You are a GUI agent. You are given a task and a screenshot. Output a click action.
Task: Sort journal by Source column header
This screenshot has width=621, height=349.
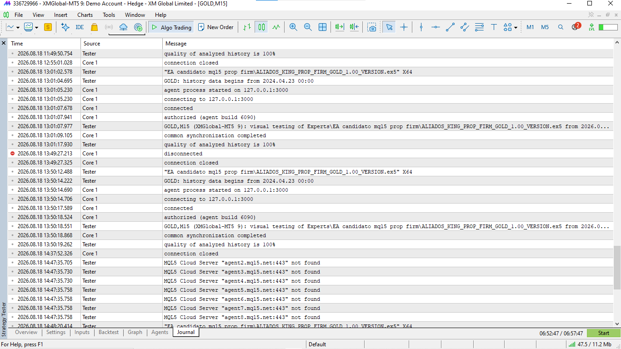(x=122, y=44)
